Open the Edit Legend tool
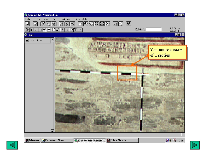The image size is (209, 156). [x=48, y=24]
